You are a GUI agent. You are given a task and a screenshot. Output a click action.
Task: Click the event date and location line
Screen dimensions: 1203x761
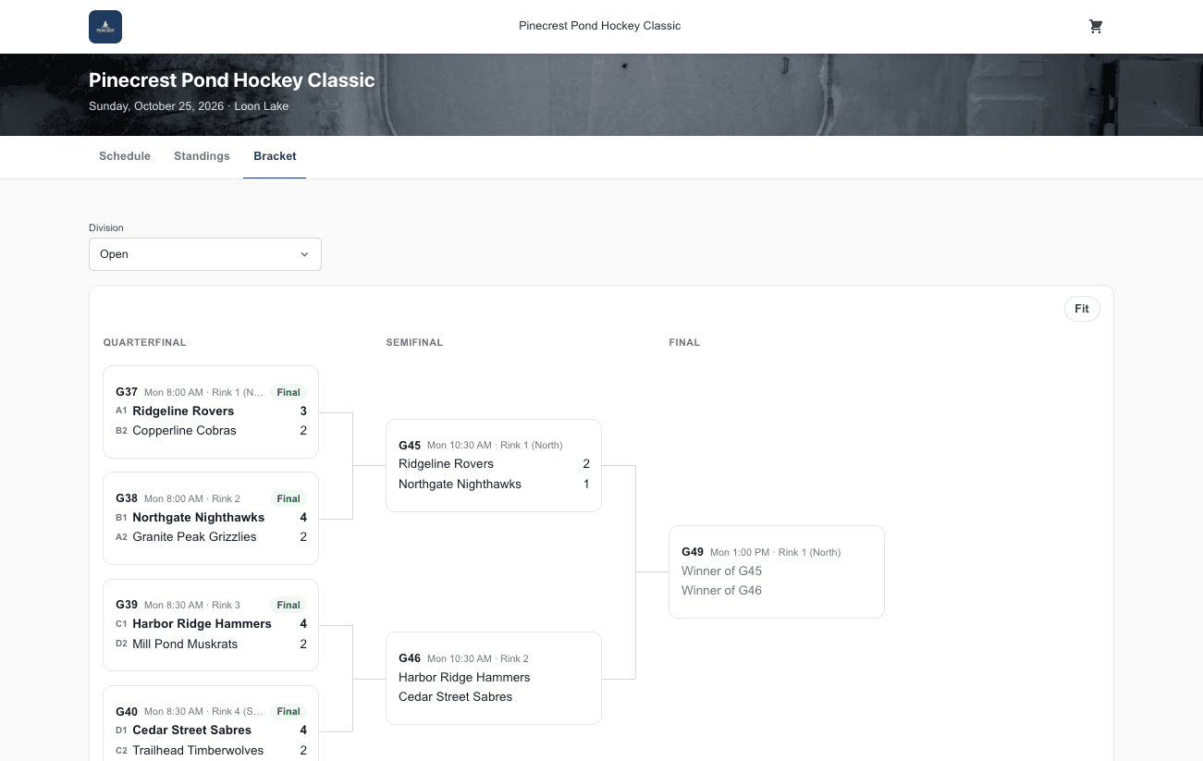(x=189, y=106)
